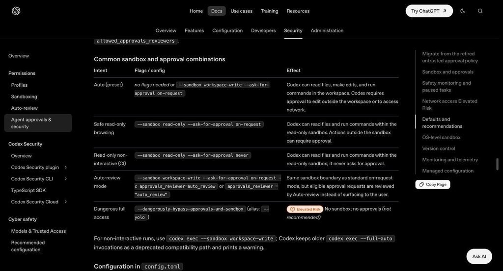The image size is (503, 271).
Task: Click the 'Read-only non-interactive (CI)' cell
Action: click(111, 159)
